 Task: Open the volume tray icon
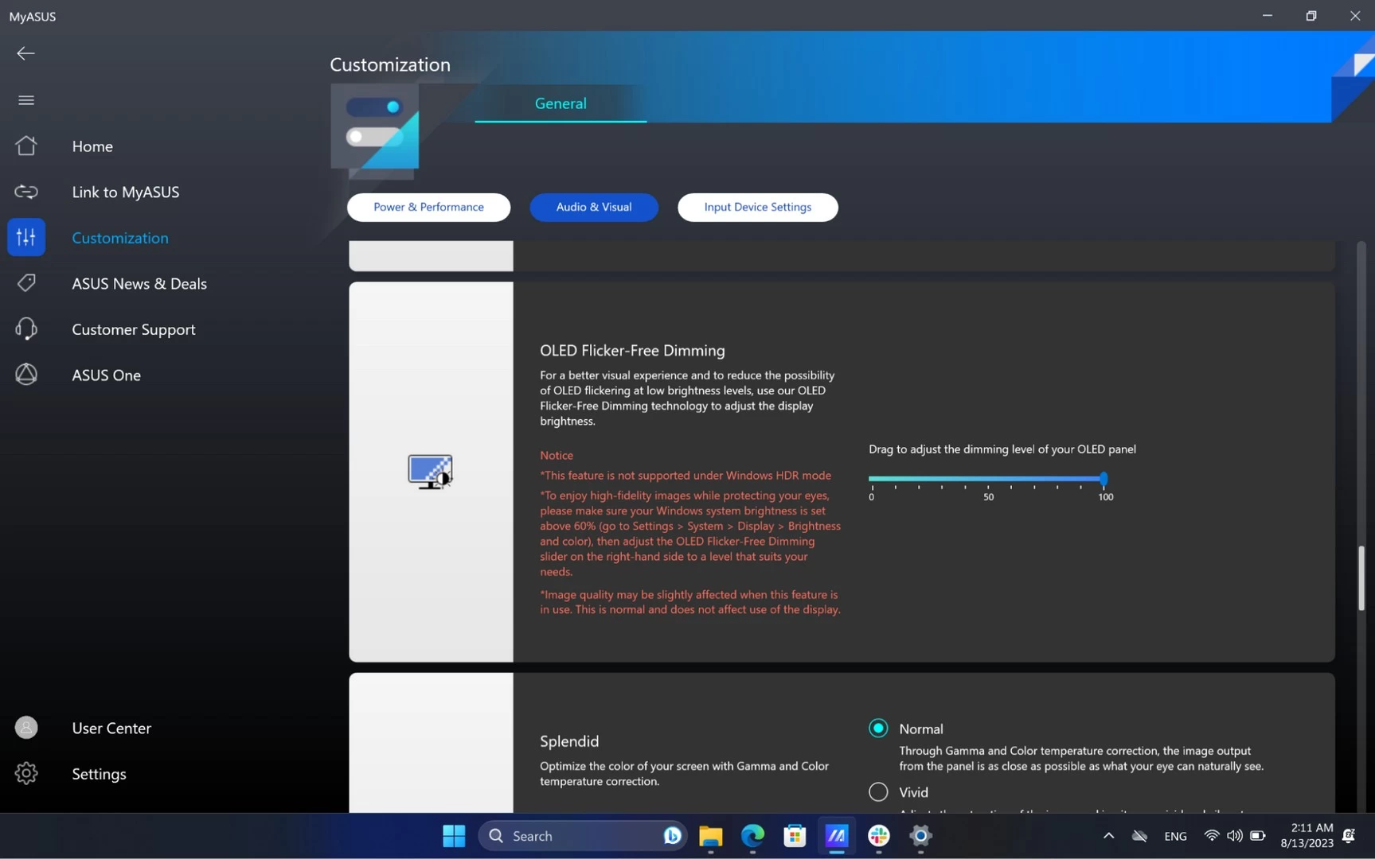point(1234,836)
